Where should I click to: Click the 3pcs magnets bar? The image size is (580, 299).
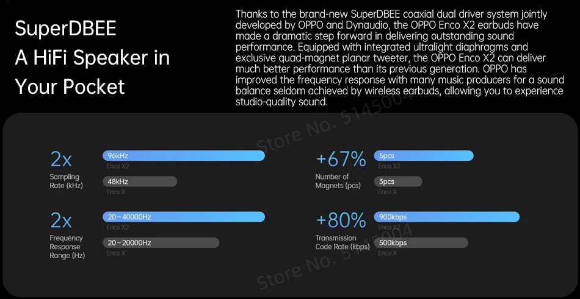click(398, 181)
